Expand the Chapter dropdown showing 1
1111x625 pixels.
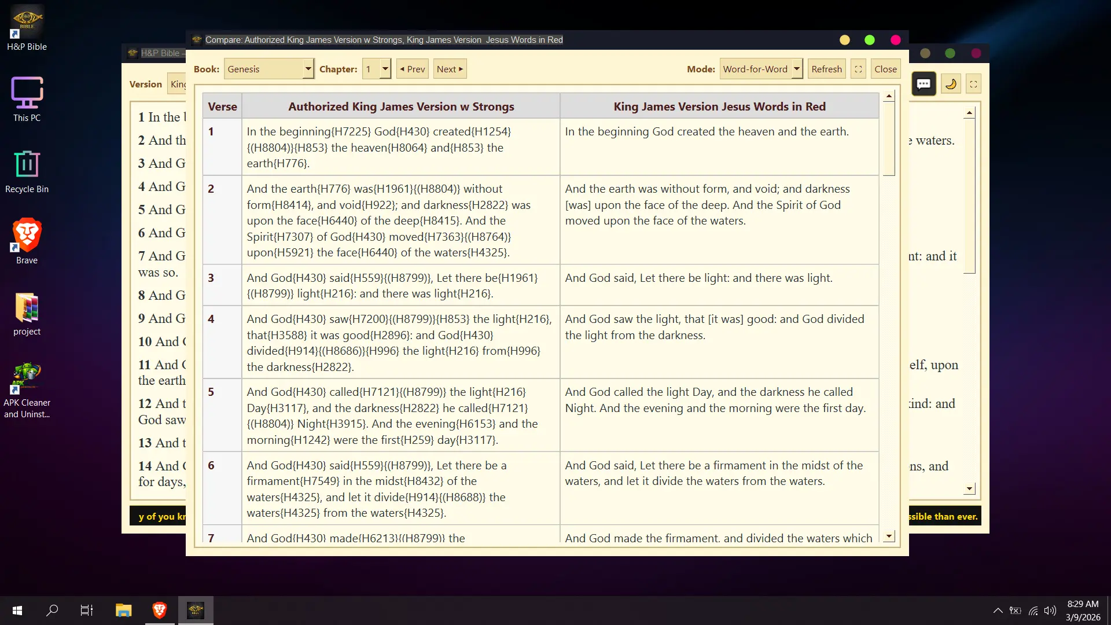click(377, 69)
